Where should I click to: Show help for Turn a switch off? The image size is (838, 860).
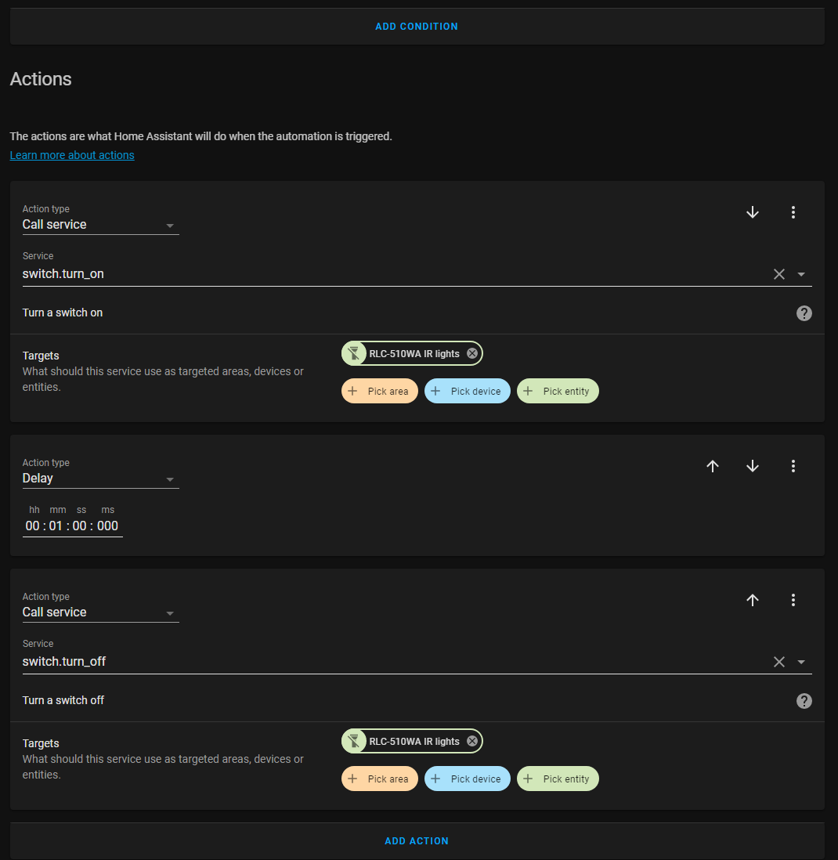[x=804, y=701]
